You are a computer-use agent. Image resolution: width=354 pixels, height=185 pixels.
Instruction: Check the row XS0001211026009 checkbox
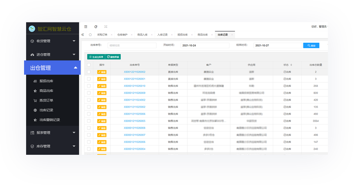(89, 93)
